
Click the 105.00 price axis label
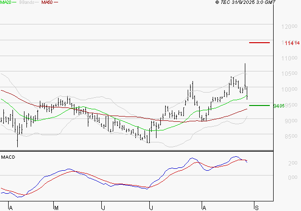pyautogui.click(x=289, y=73)
